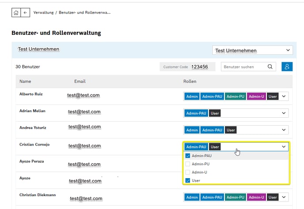Check the Admin-PU role checkbox
The image size is (304, 209).
point(188,164)
